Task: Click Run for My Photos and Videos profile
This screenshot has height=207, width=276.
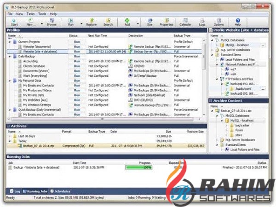Action: click(x=77, y=90)
